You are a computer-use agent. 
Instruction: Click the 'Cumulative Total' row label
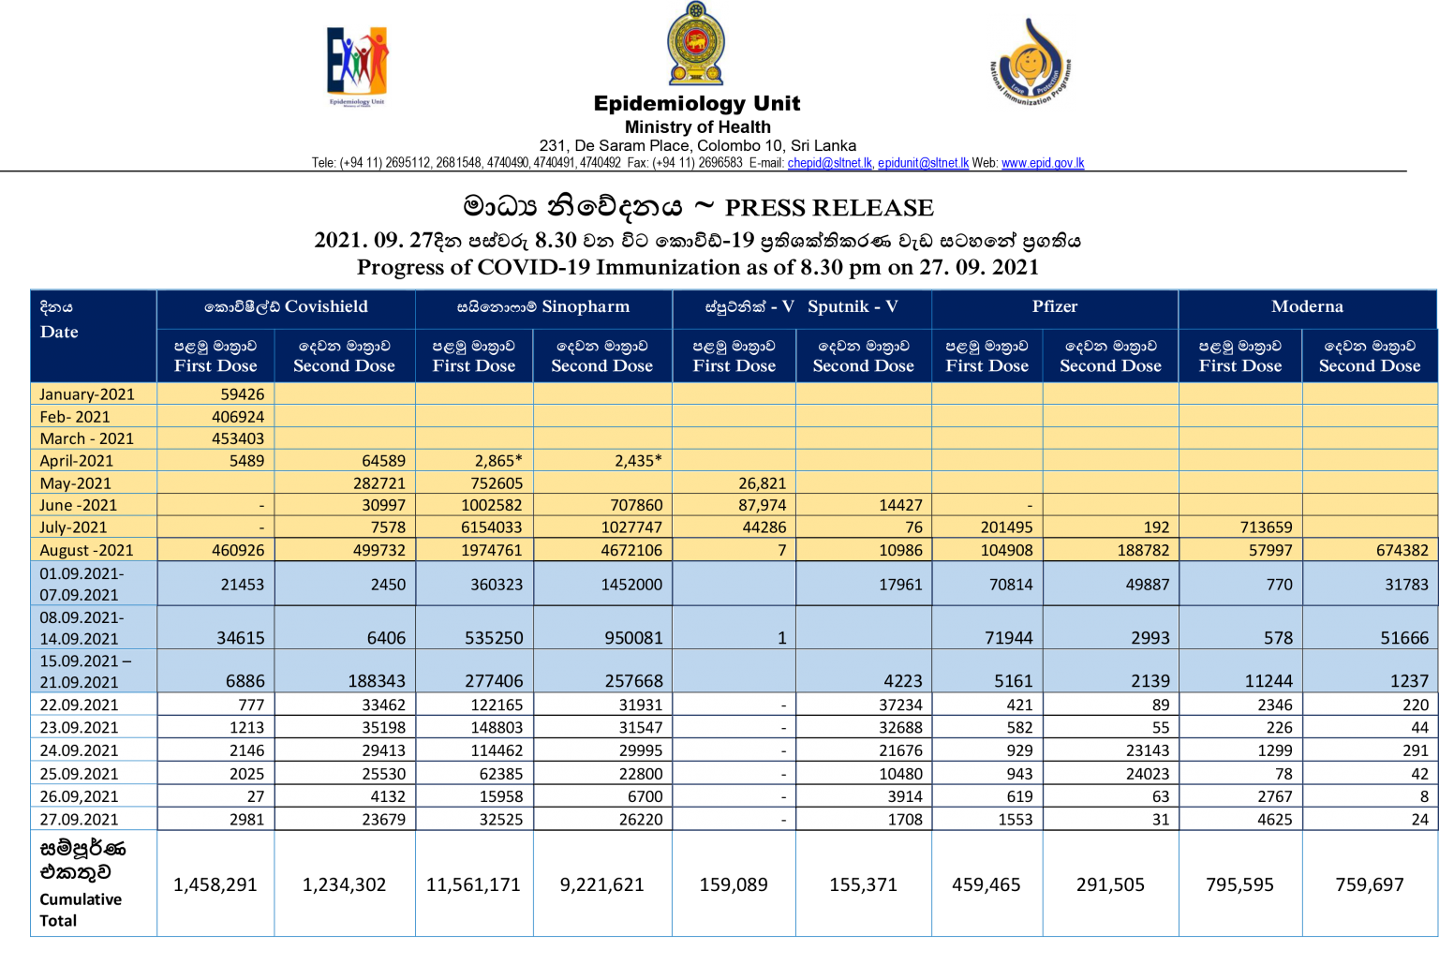81,910
